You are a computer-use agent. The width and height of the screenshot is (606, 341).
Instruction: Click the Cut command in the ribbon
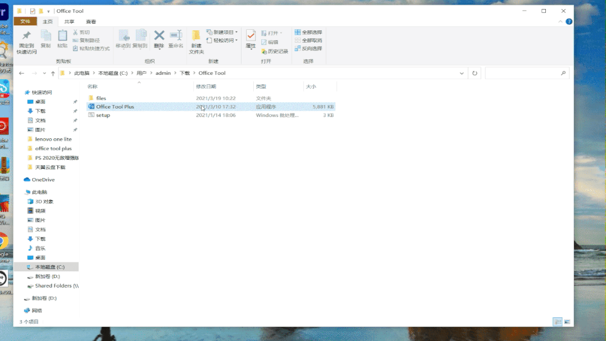81,33
